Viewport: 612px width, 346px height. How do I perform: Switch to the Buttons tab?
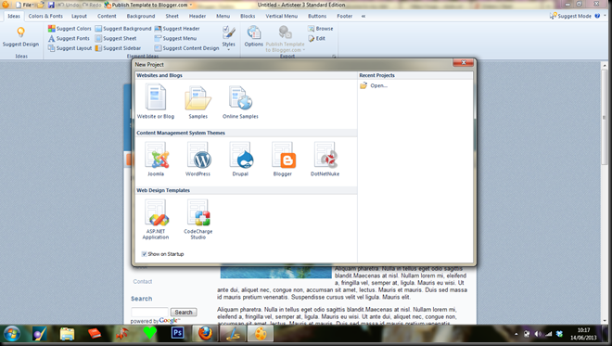317,16
